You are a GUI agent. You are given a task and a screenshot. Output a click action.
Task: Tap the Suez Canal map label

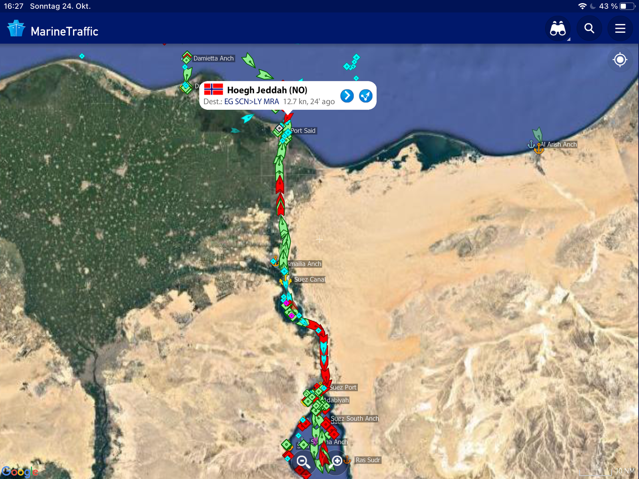tap(310, 279)
